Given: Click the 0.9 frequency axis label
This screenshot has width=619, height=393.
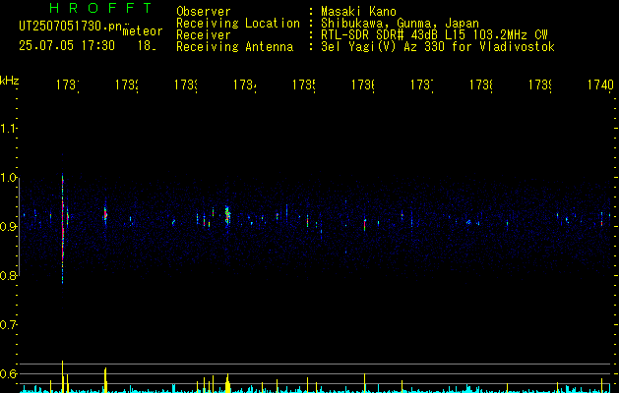Looking at the screenshot, I should [9, 227].
